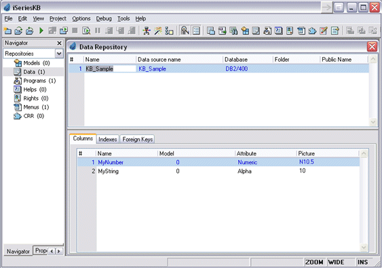382x268 pixels.
Task: Click the Helps repository toolbar icon
Action: (x=278, y=31)
